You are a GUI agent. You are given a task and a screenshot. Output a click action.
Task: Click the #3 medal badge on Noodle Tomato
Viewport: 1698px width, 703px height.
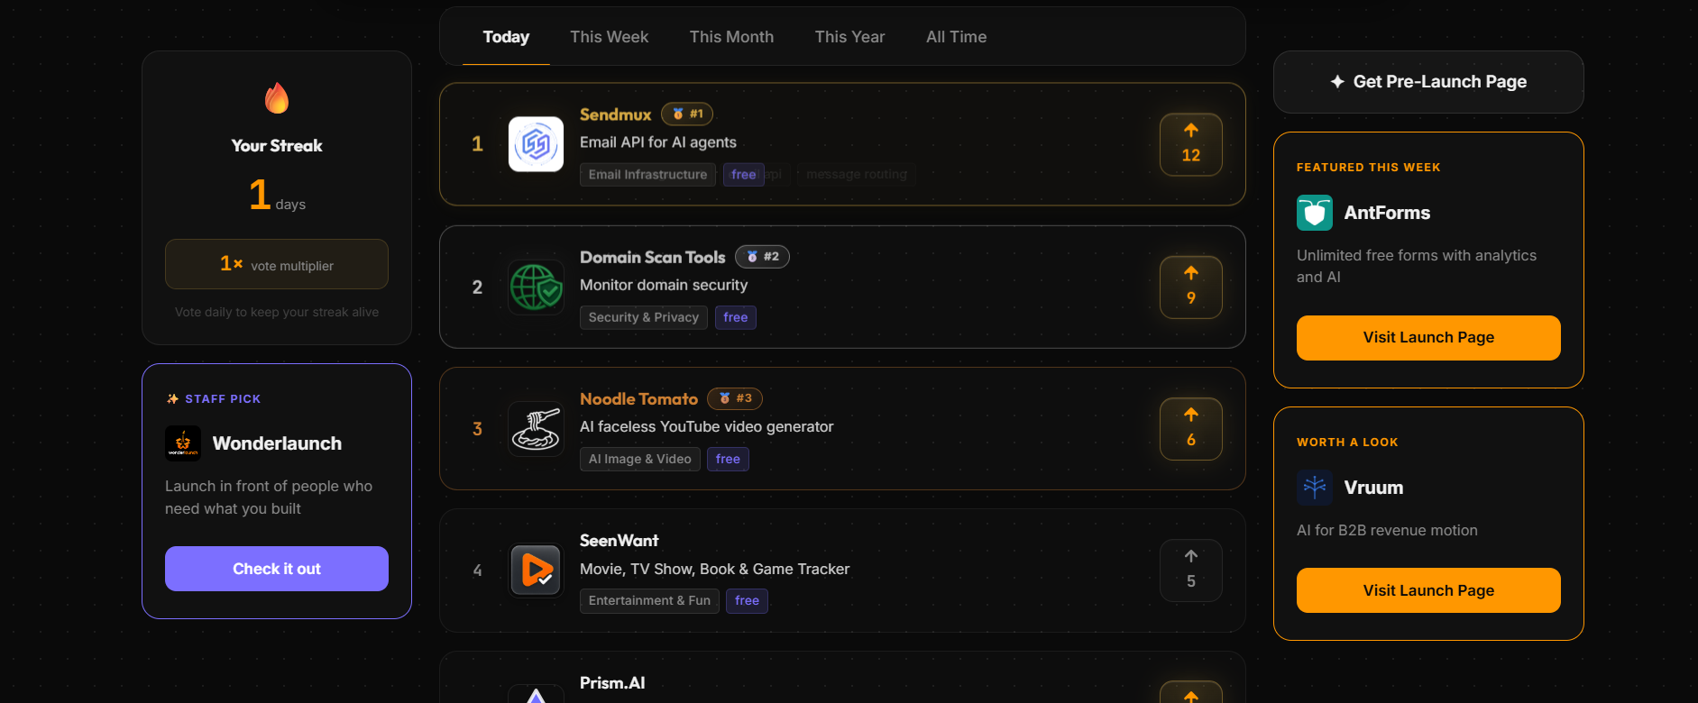tap(735, 398)
